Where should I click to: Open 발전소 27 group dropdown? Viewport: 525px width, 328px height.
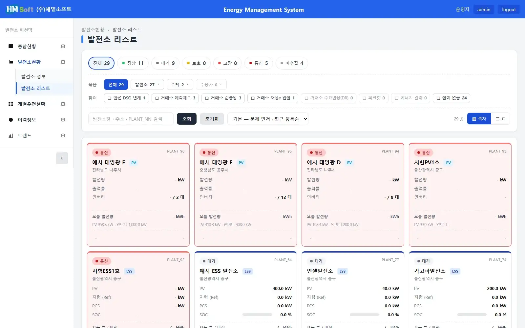tap(147, 85)
